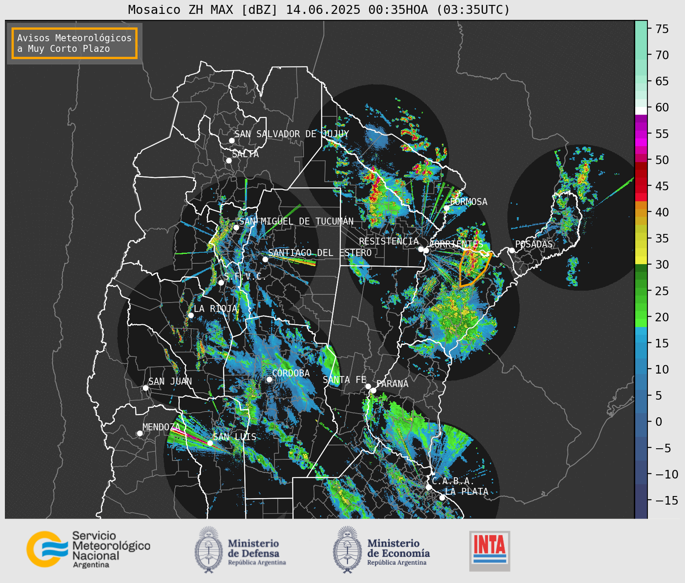Click the La Plata city dot
685x583 pixels.
(442, 497)
